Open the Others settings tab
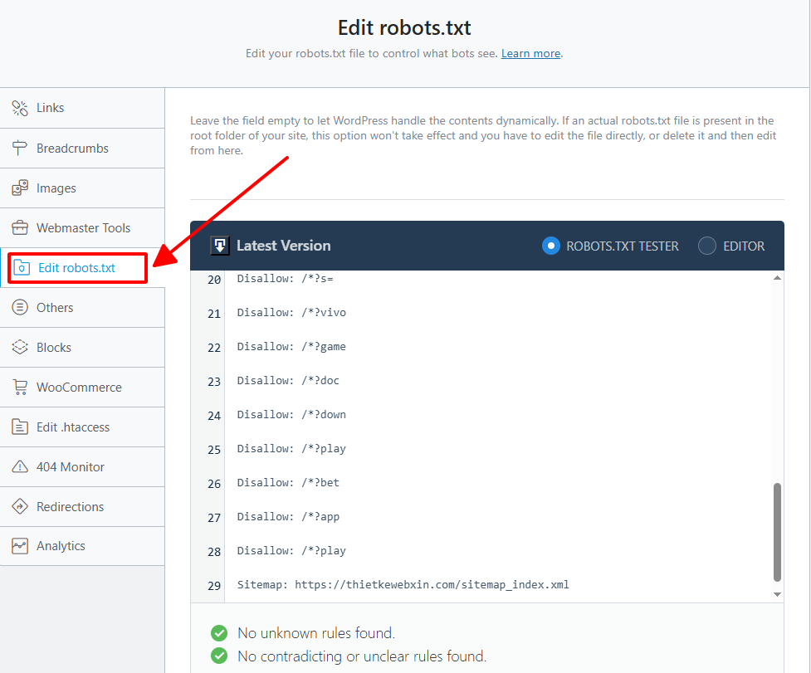 (55, 308)
